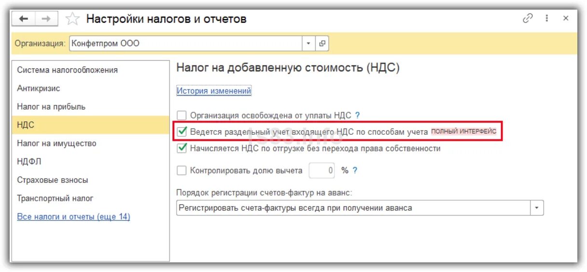Uncheck Начисляется НДС по отгрузке без перехода
The width and height of the screenshot is (587, 272).
(x=182, y=148)
